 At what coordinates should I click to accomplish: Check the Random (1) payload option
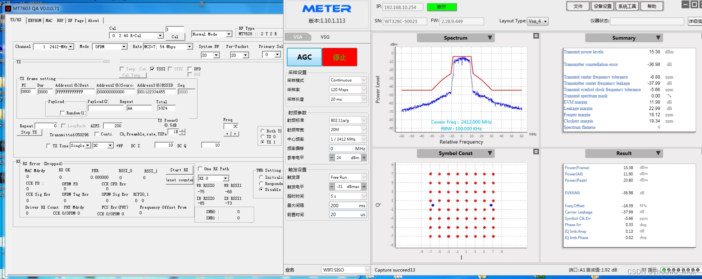(x=62, y=113)
